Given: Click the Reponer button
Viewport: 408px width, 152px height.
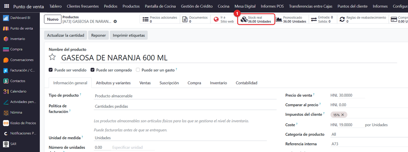Looking at the screenshot, I should 98,35.
